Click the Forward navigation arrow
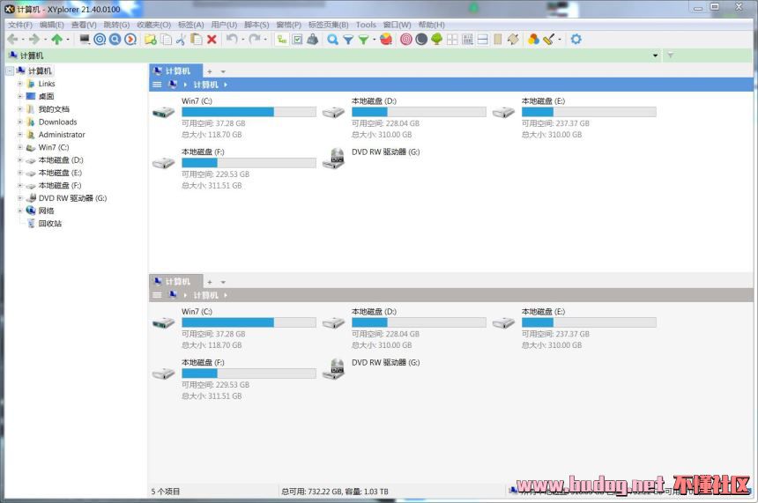The width and height of the screenshot is (758, 503). (33, 39)
